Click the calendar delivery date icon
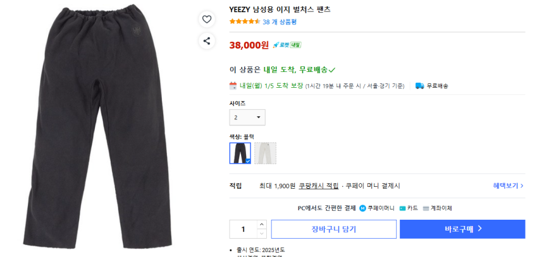This screenshot has width=537, height=257. [x=233, y=86]
